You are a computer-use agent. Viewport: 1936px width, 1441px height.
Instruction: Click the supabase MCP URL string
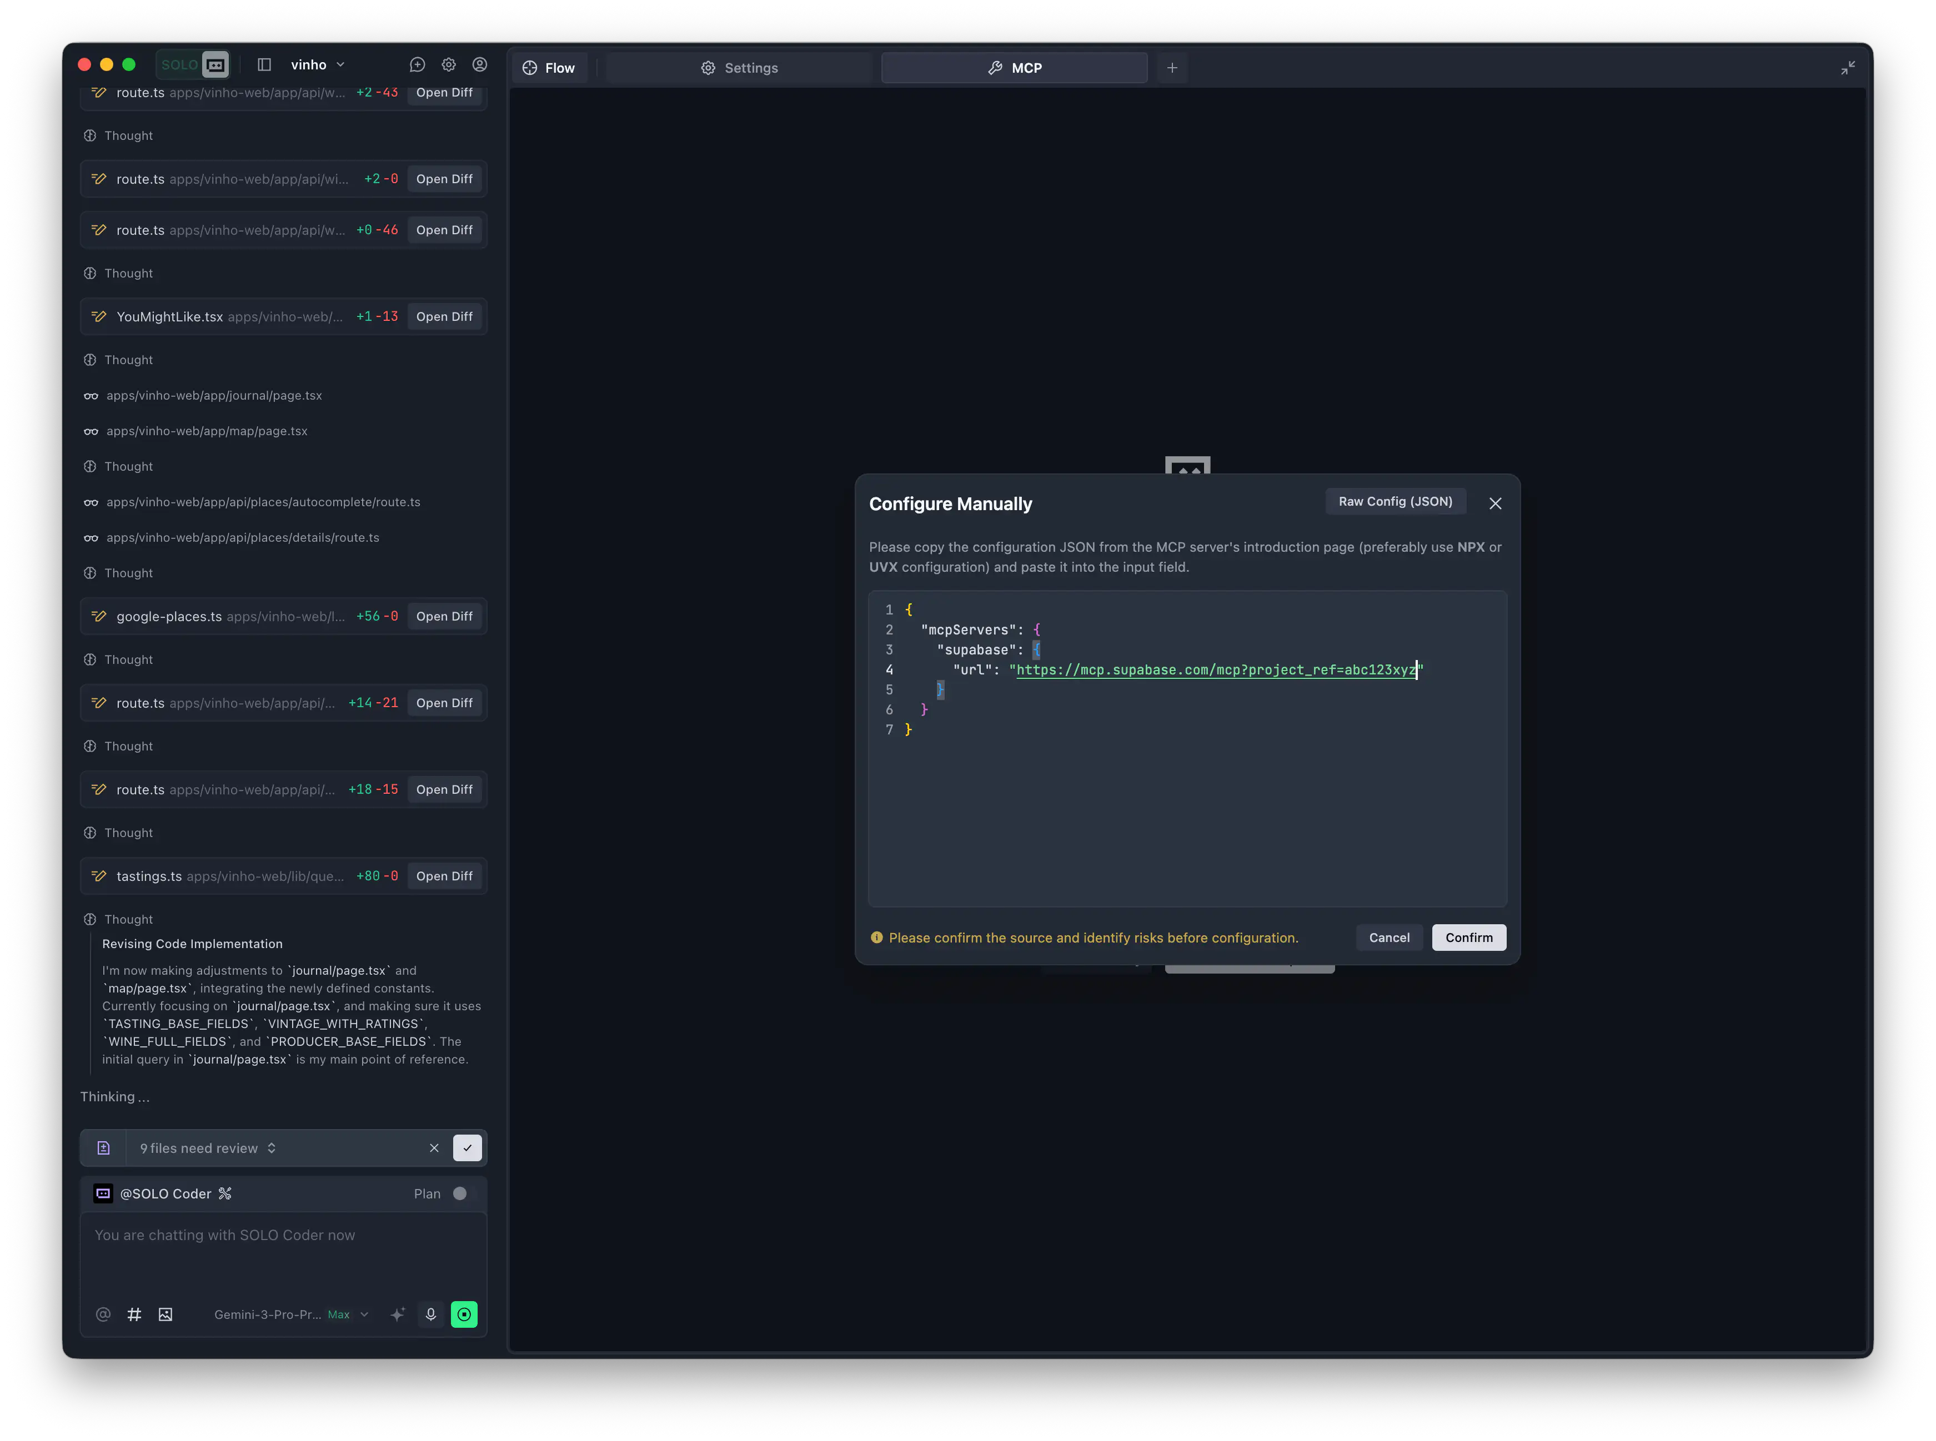click(1216, 670)
